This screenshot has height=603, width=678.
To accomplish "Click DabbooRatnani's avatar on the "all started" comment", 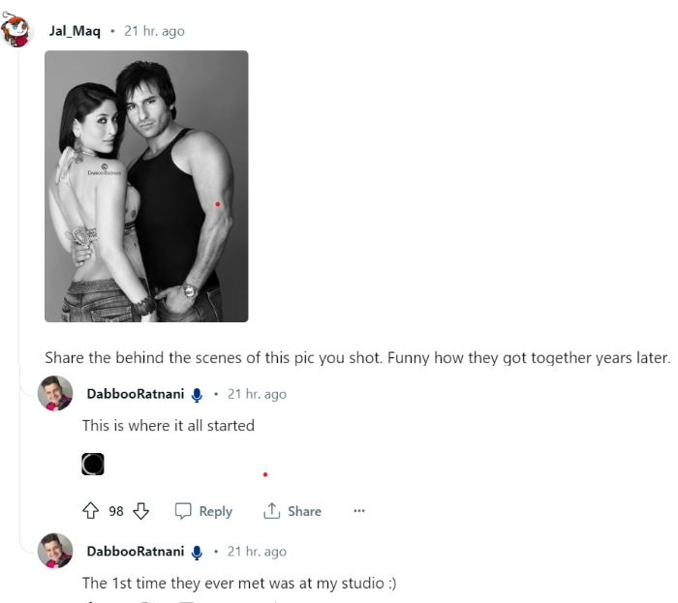I will [55, 394].
